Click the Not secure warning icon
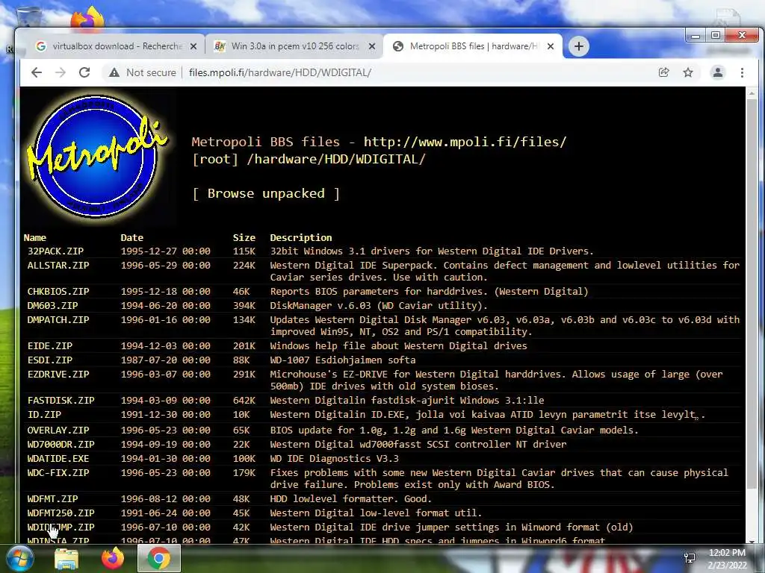The height and width of the screenshot is (573, 765). (x=114, y=72)
